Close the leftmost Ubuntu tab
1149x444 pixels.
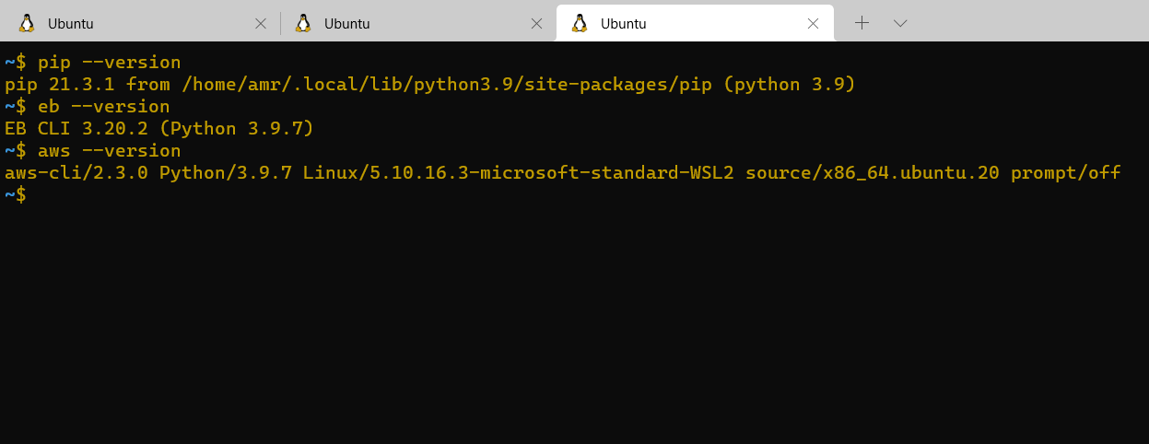click(261, 23)
